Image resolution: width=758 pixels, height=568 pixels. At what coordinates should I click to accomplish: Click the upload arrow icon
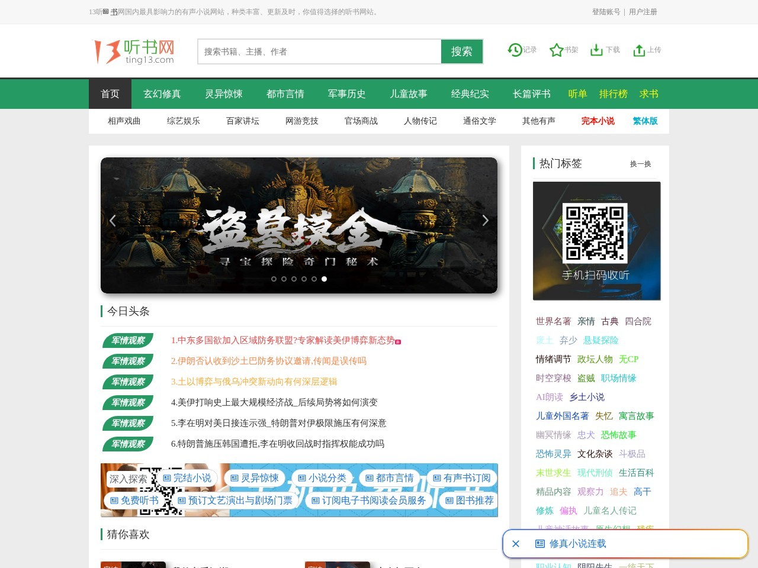[639, 50]
